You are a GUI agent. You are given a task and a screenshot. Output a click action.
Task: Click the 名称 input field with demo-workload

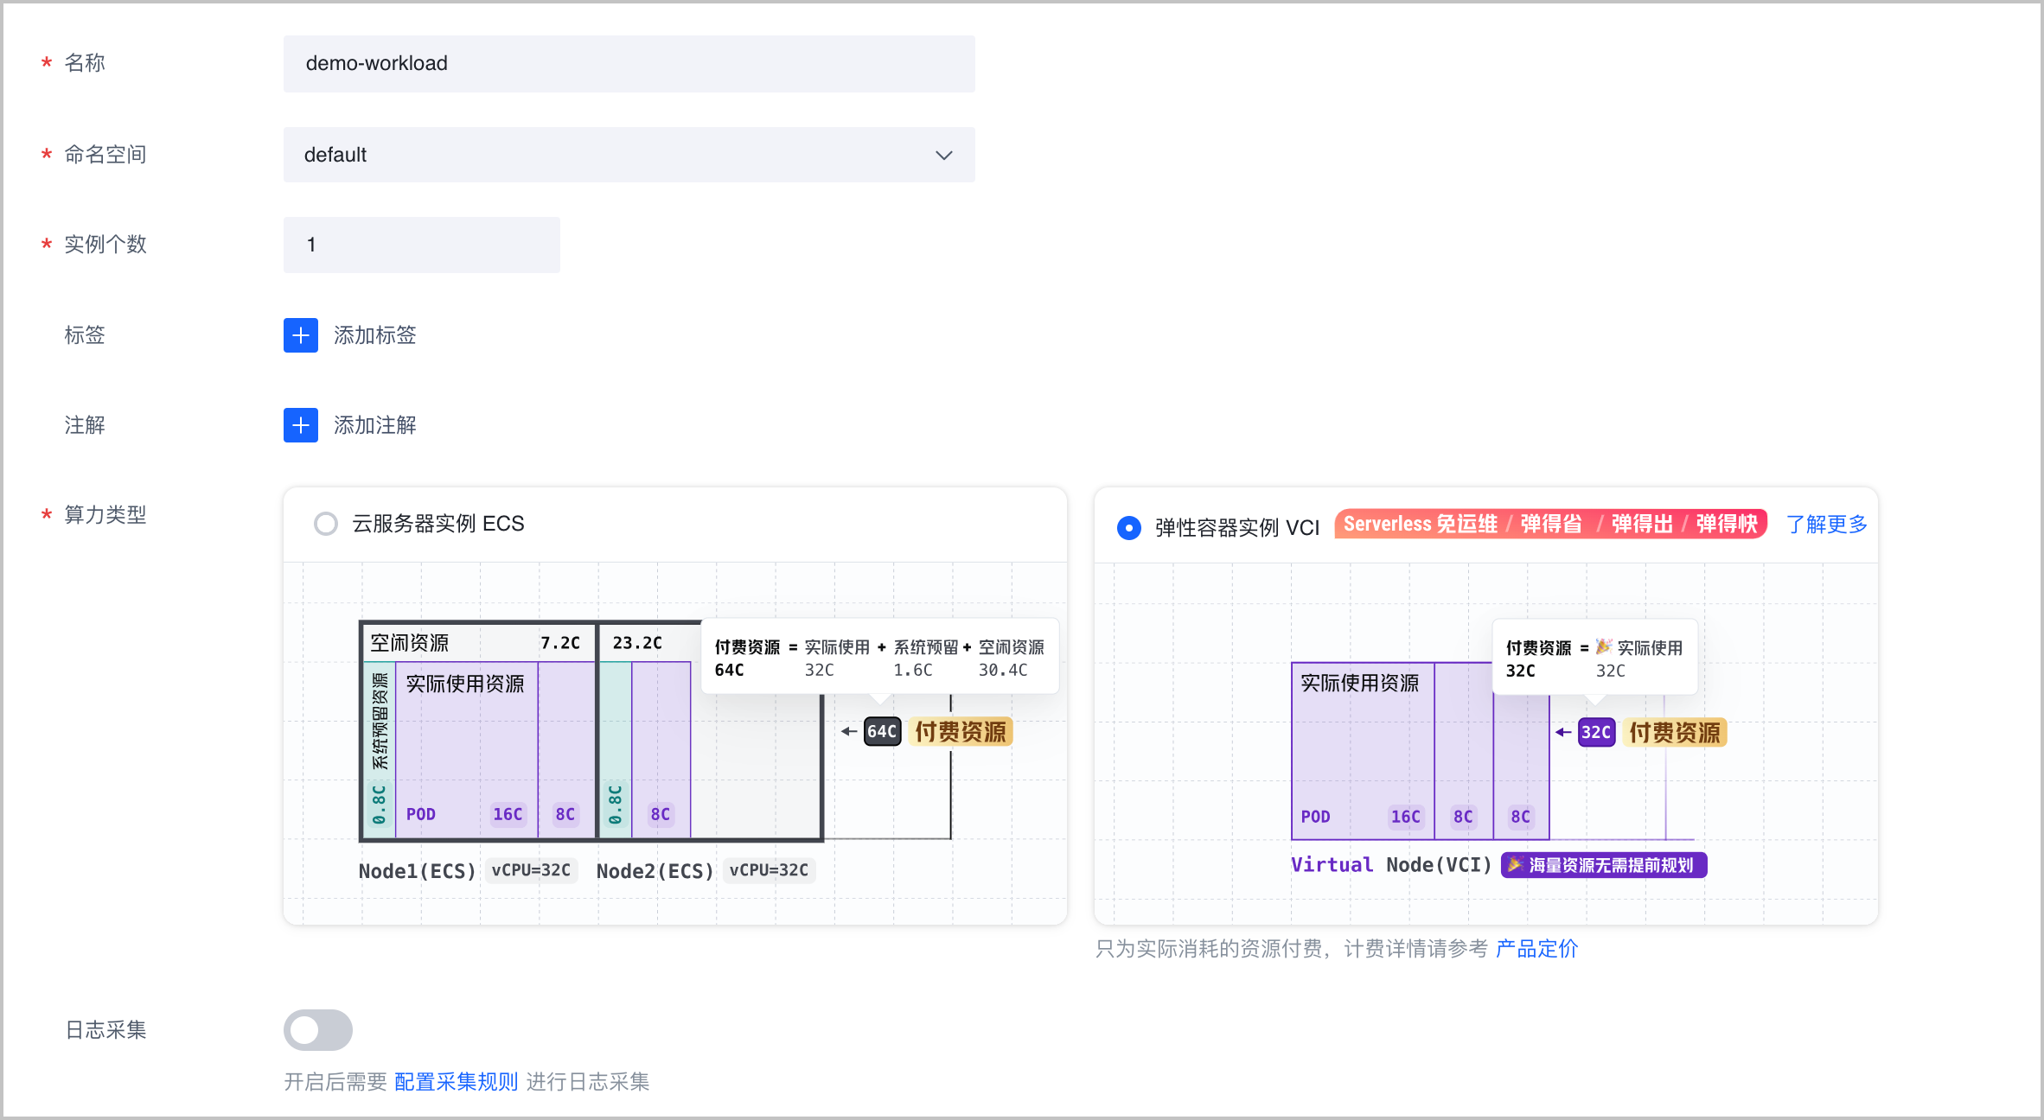point(629,64)
